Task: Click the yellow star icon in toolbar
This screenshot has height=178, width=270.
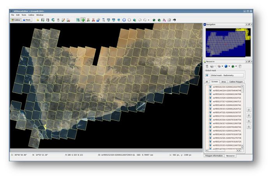Action: 37,19
